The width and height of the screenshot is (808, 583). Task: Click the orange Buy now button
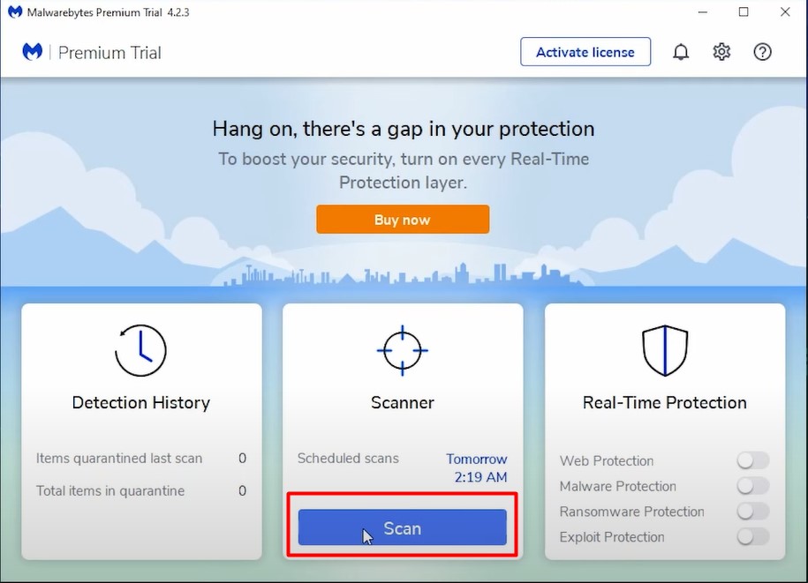(403, 220)
